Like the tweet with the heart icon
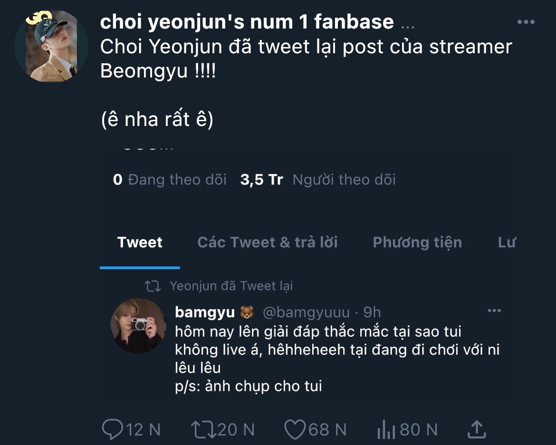The height and width of the screenshot is (445, 556). [295, 429]
